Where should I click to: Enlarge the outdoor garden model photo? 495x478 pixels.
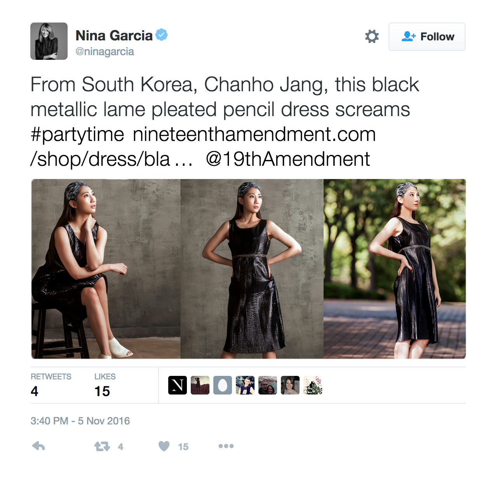click(394, 269)
